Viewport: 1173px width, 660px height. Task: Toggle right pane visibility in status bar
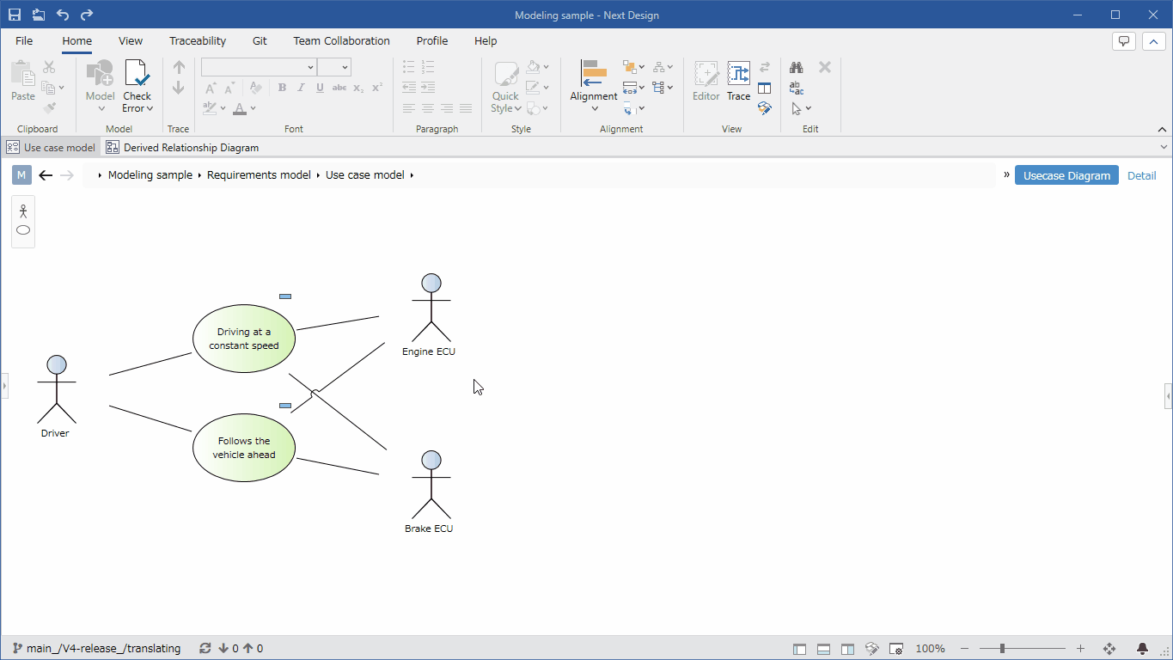847,649
